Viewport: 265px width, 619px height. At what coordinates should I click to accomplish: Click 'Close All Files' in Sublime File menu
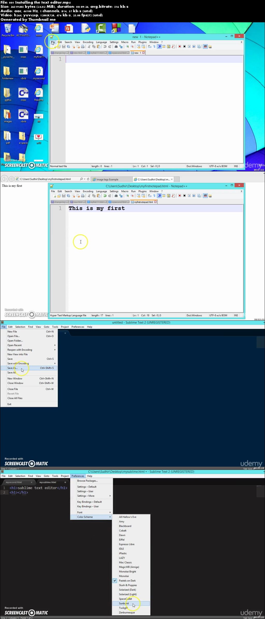tap(29, 398)
